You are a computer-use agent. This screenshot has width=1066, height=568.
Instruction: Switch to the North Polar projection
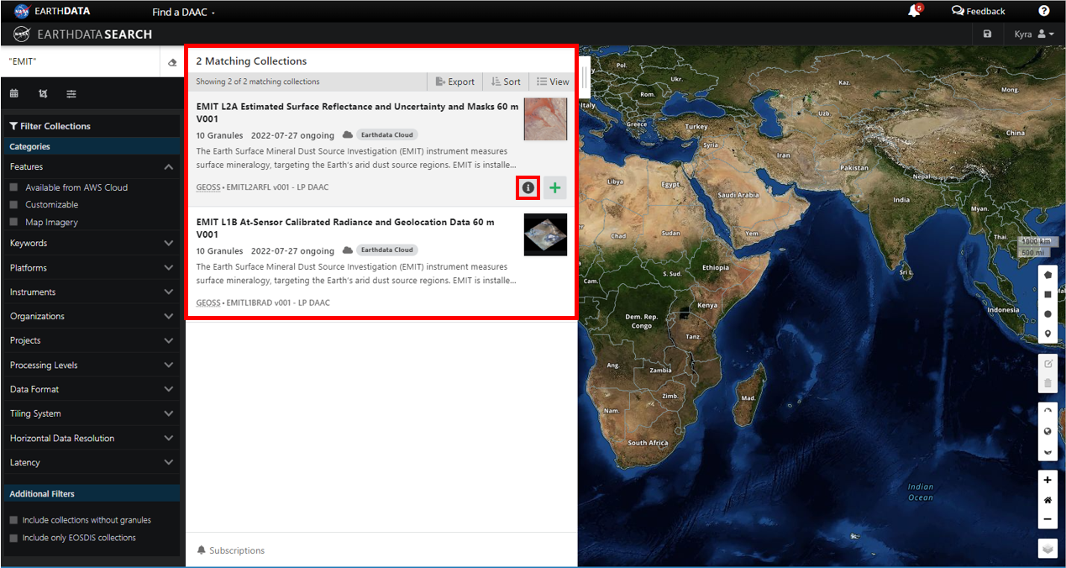coord(1048,412)
